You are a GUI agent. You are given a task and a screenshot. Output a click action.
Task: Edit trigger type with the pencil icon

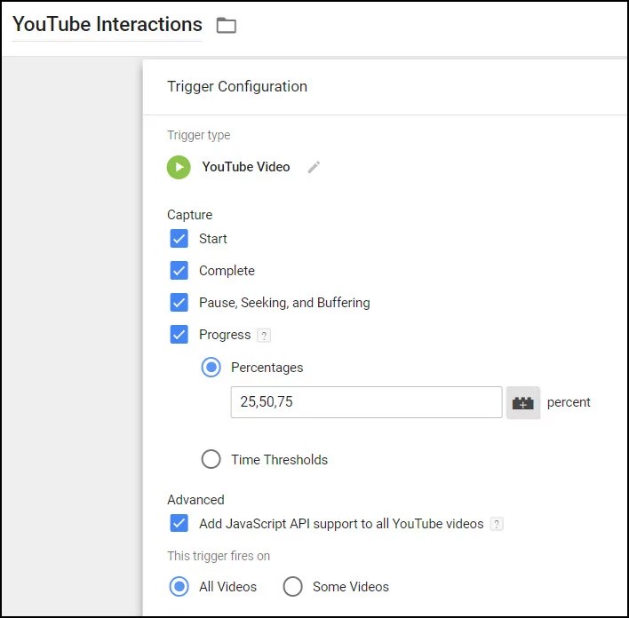(x=314, y=167)
